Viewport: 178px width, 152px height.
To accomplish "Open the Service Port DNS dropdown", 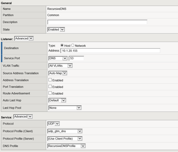I will pos(58,59).
